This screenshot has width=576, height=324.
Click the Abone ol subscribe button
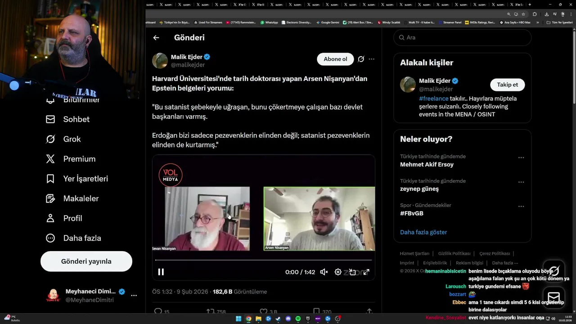click(335, 59)
